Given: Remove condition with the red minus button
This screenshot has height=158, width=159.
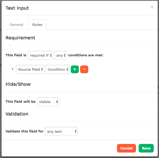Looking at the screenshot, I should pos(84,69).
